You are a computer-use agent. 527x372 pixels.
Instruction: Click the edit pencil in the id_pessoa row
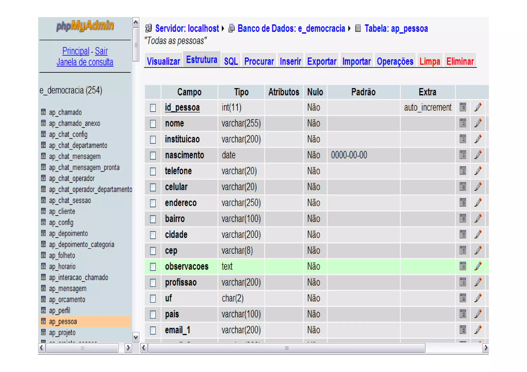[x=478, y=107]
